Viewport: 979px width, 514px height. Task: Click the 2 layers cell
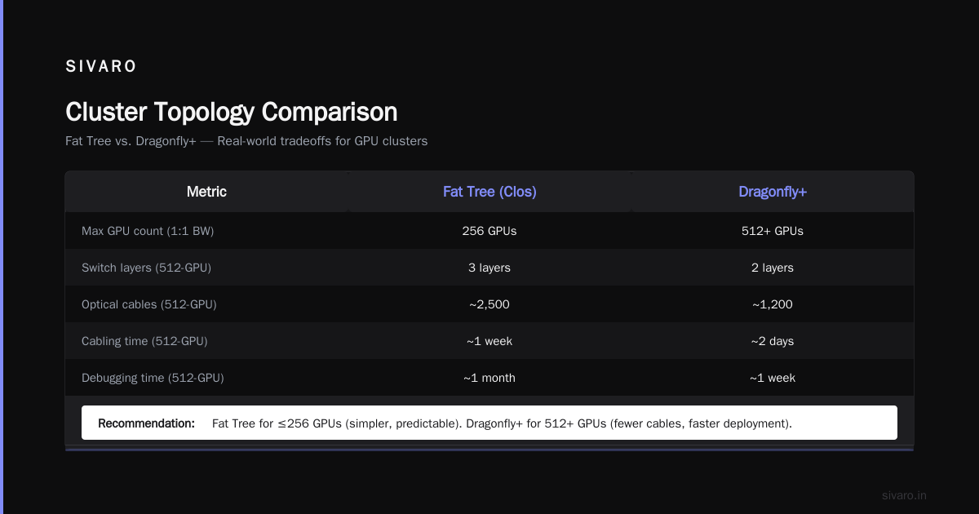[x=773, y=268]
